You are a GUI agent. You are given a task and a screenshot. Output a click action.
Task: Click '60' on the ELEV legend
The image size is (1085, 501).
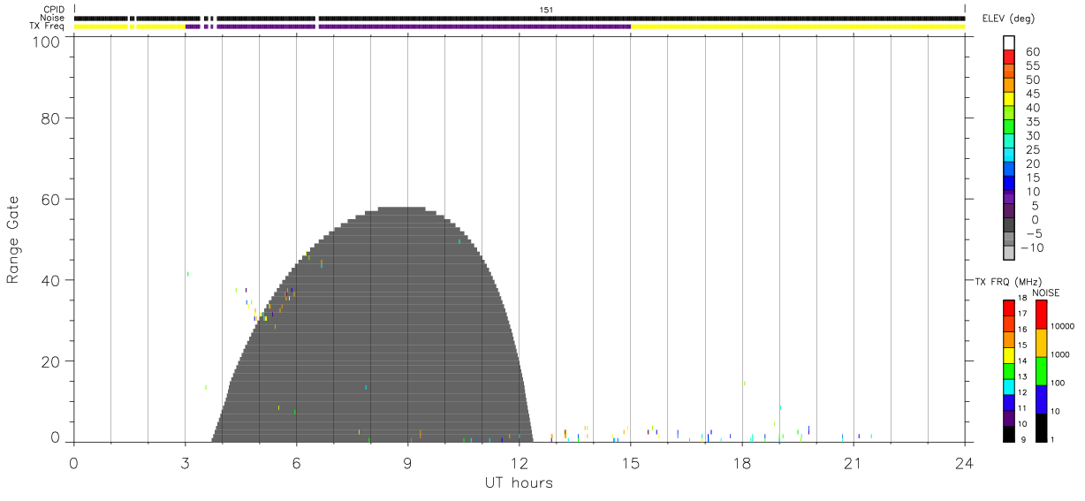[1032, 51]
